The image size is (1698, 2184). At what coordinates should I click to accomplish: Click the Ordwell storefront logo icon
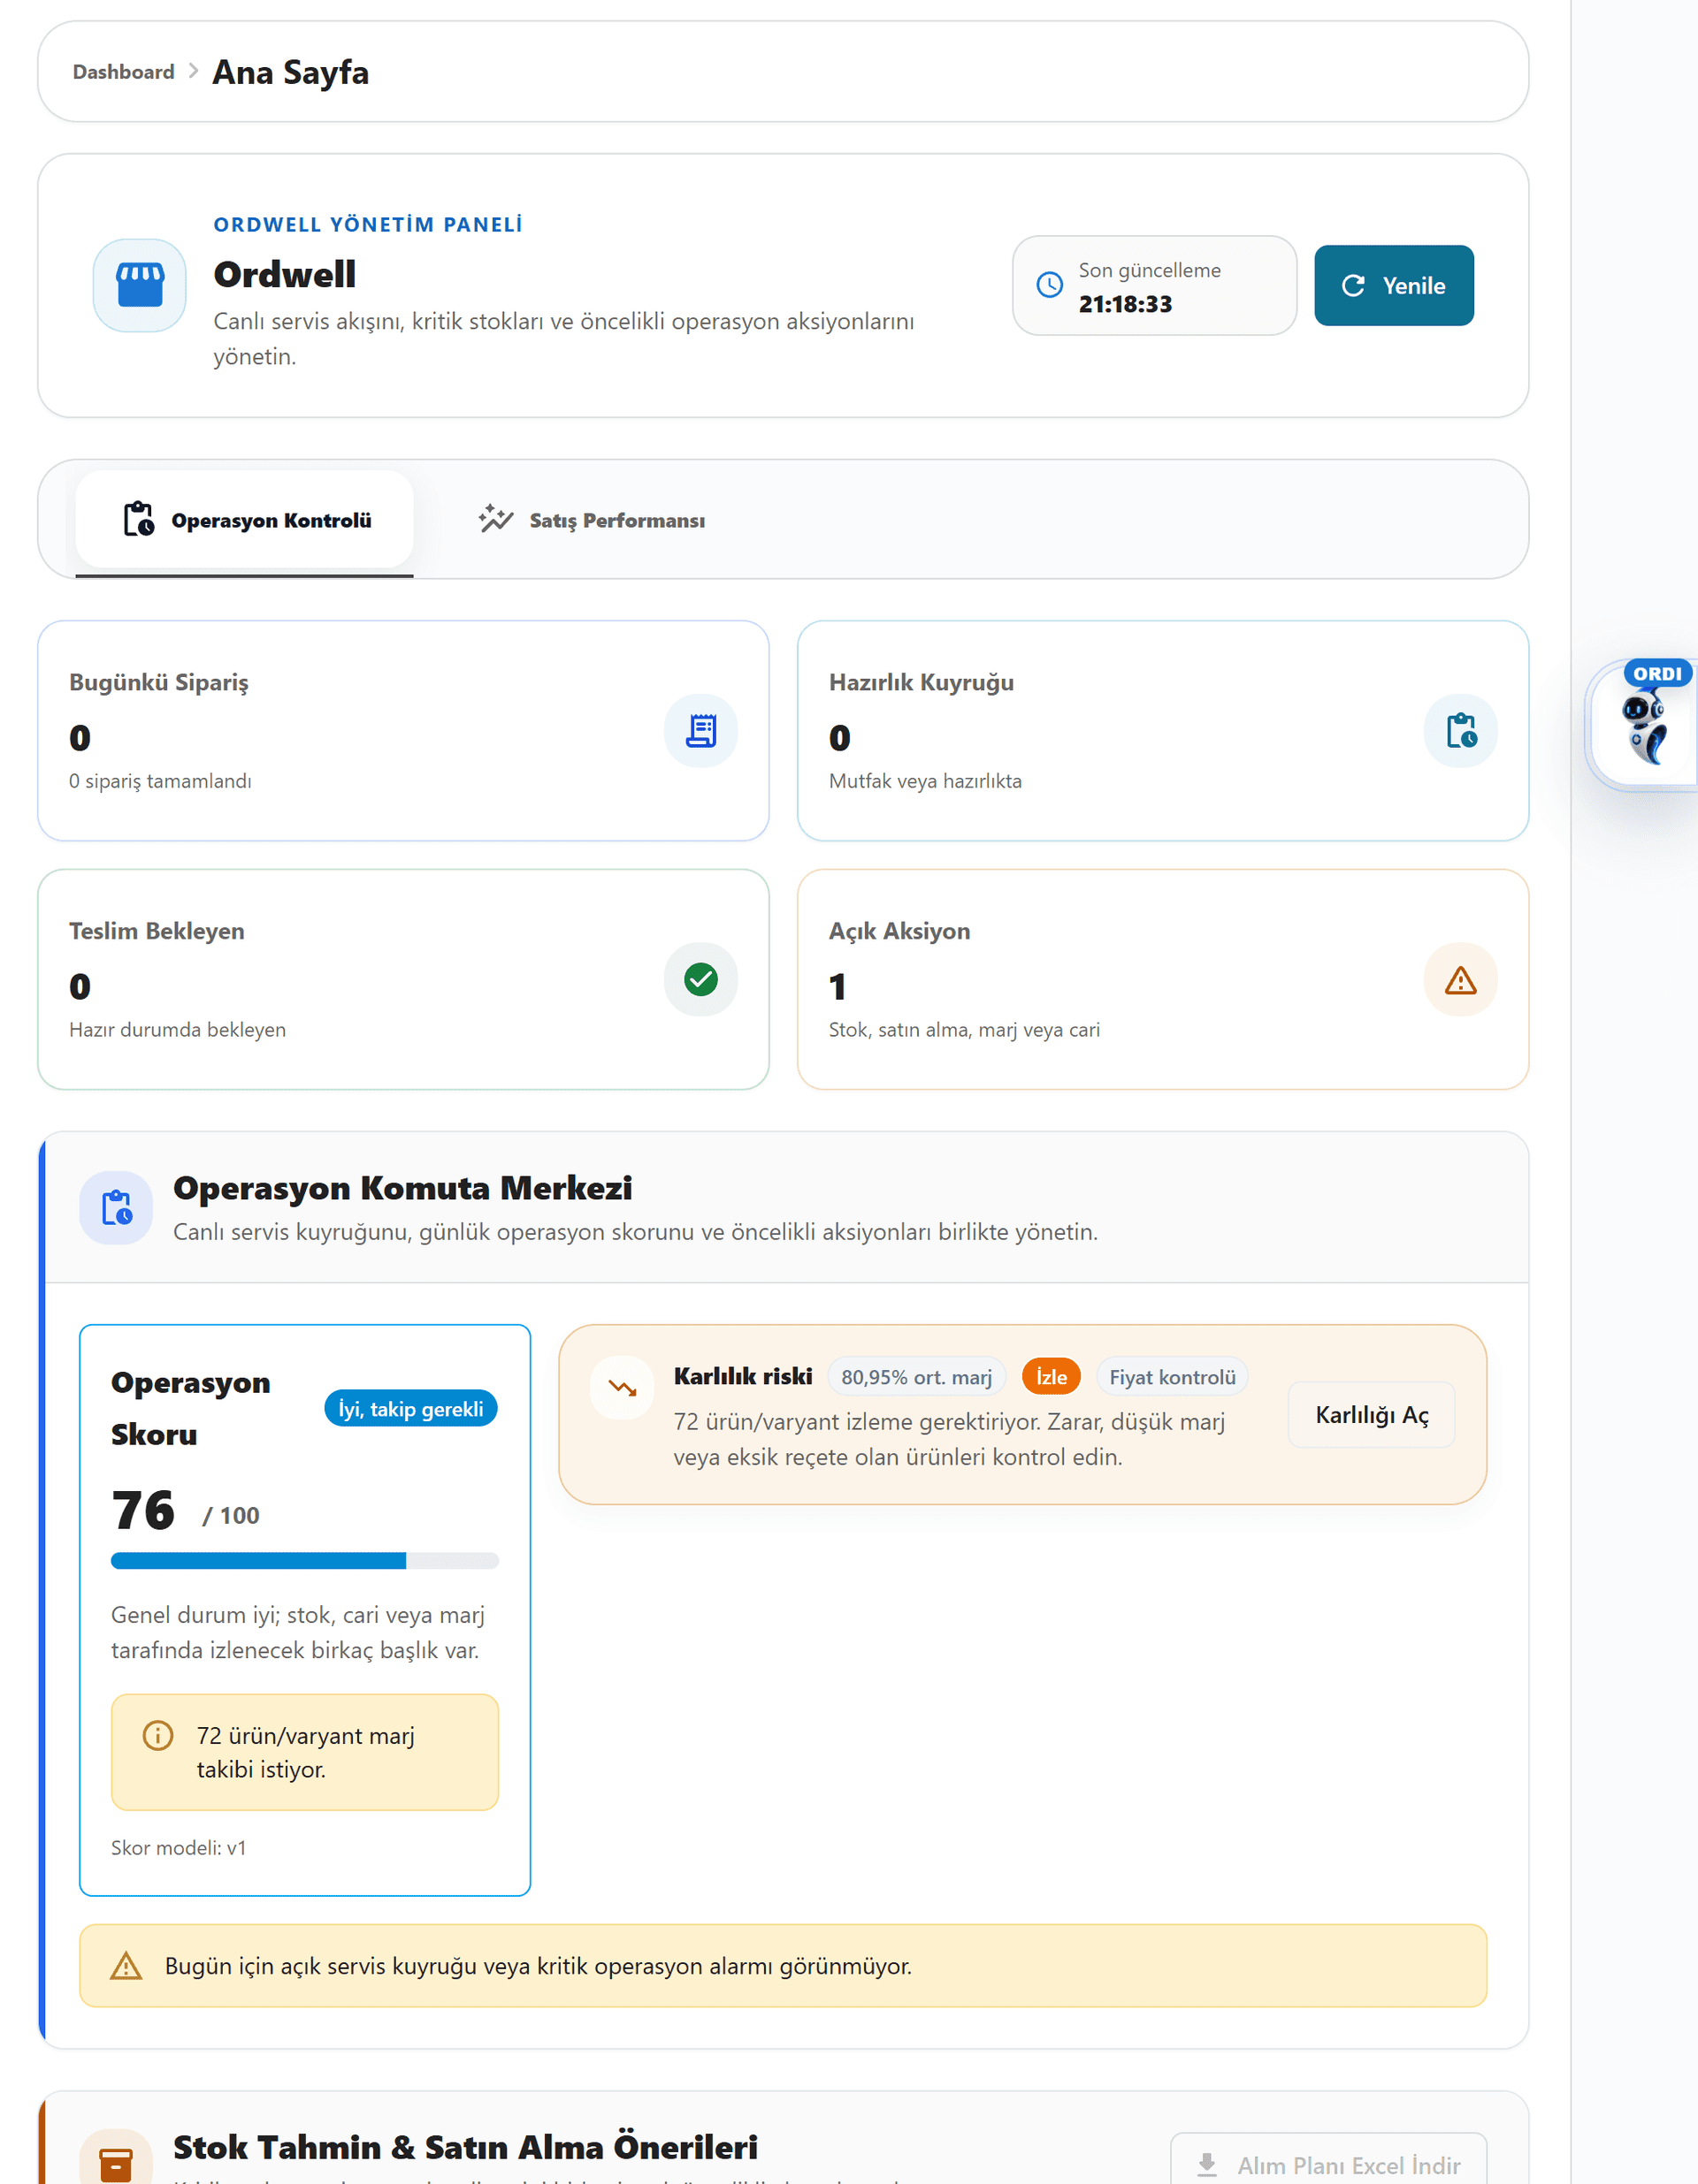tap(140, 285)
